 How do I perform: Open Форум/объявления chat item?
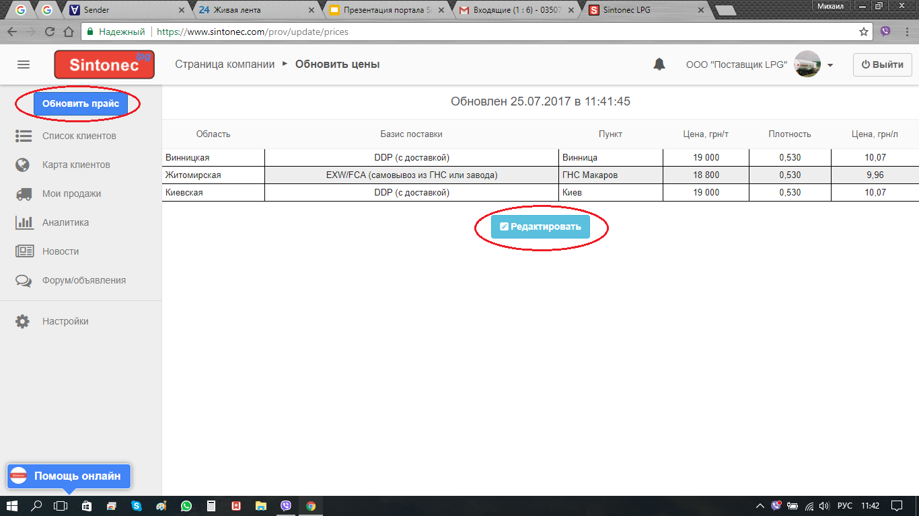click(x=83, y=280)
